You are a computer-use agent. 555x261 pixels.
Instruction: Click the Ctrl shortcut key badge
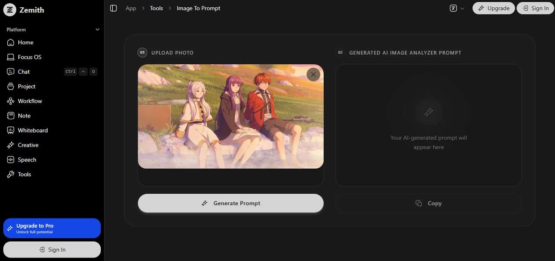(x=70, y=72)
